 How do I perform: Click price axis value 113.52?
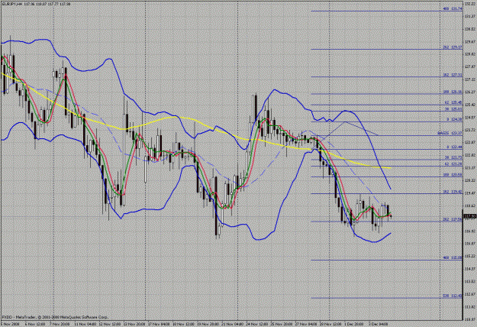pos(470,281)
